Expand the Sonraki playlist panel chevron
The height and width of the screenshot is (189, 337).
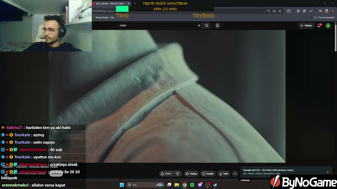(327, 172)
